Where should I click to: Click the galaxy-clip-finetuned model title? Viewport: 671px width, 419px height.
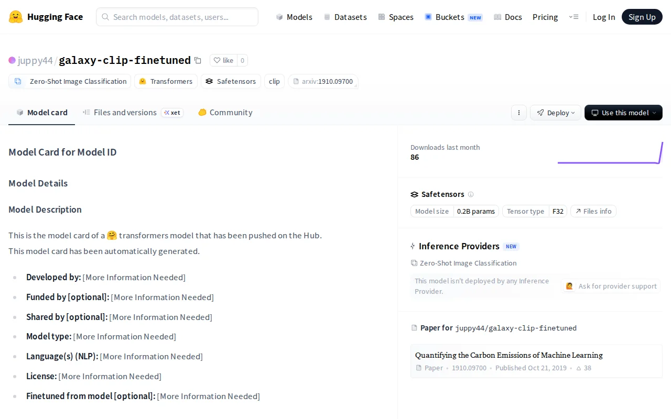[x=125, y=60]
